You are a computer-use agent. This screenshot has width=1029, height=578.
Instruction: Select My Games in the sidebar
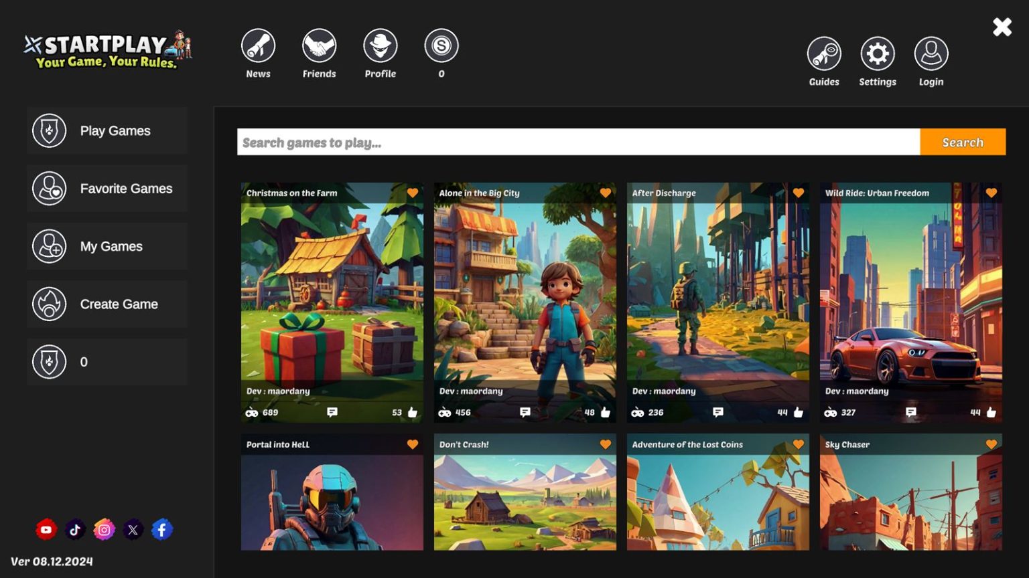click(x=107, y=246)
